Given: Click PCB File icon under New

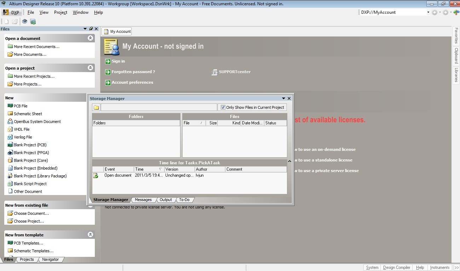Looking at the screenshot, I should (10, 106).
